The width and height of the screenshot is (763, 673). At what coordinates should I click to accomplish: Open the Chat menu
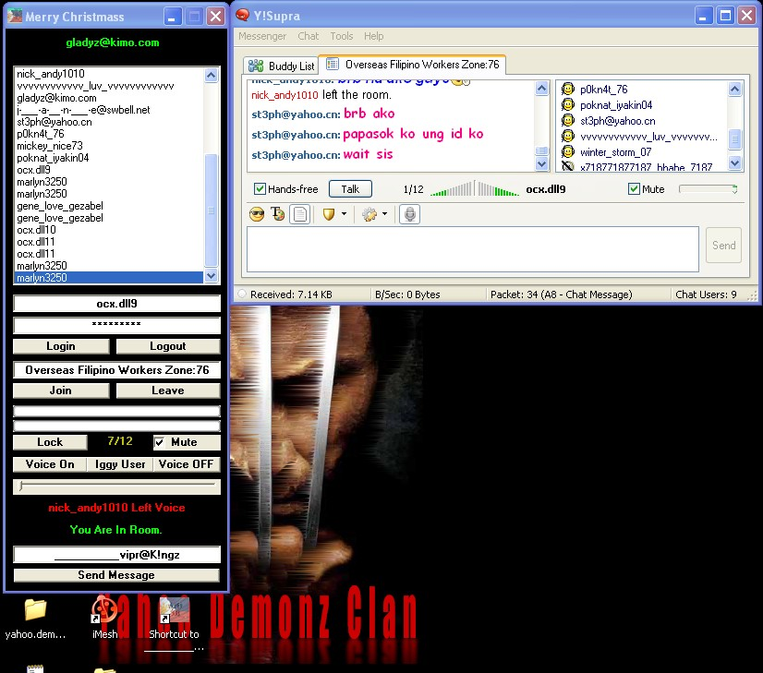point(308,36)
